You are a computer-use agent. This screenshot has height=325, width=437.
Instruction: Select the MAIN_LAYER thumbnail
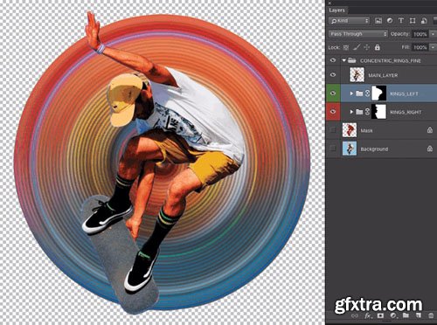(357, 75)
